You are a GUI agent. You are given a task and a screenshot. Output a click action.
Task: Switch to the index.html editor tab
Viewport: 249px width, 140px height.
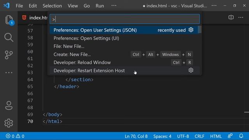pos(35,17)
